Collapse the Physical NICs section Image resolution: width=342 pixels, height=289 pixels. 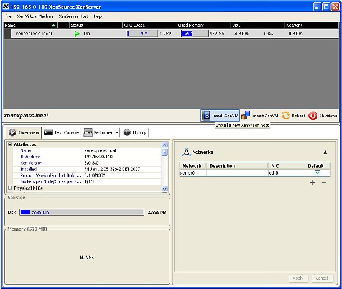pyautogui.click(x=10, y=188)
